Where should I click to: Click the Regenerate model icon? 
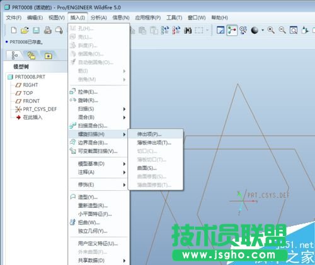click(x=165, y=30)
